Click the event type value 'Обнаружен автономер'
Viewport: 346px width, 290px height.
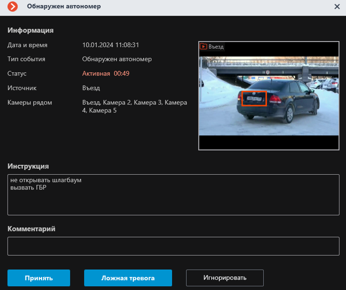(x=117, y=59)
